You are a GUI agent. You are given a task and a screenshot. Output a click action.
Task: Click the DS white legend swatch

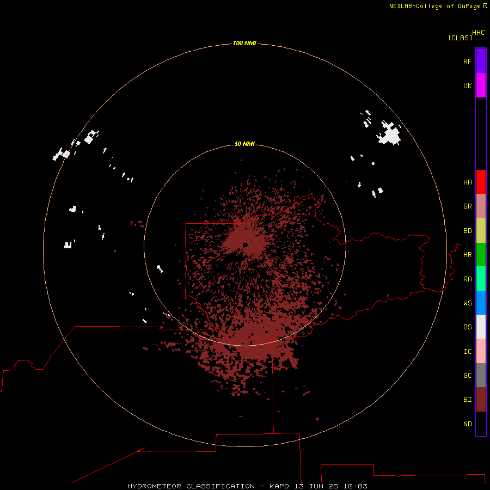pyautogui.click(x=481, y=327)
